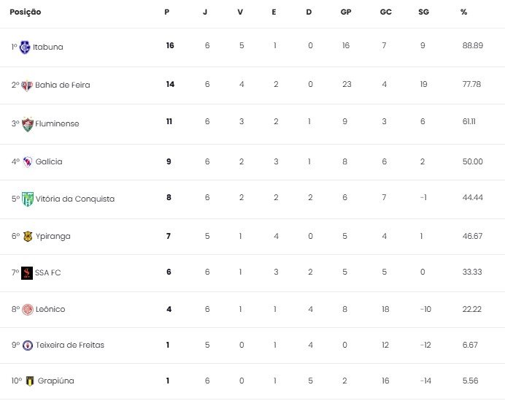This screenshot has height=401, width=505.
Task: Click the Ypiranga team crest icon
Action: [28, 236]
